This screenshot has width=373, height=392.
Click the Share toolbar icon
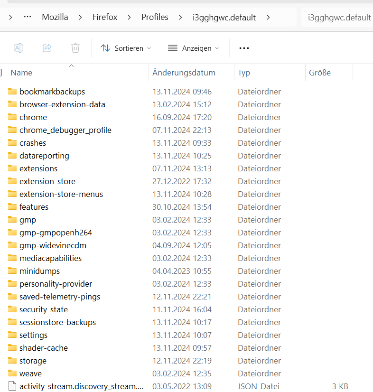coord(47,48)
